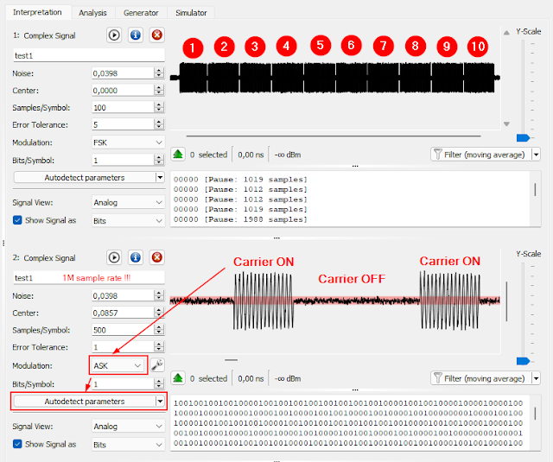553x462 pixels.
Task: Click vertical scrollbar of signal 2 bit output
Action: (x=535, y=413)
